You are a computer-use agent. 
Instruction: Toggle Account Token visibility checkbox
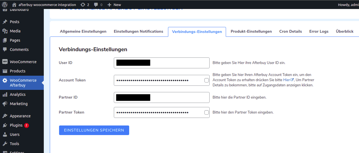[207, 80]
